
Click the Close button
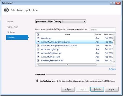(x=112, y=89)
